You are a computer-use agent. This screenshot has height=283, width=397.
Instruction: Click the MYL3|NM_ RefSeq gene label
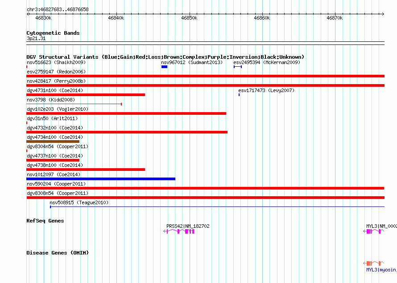381,226
